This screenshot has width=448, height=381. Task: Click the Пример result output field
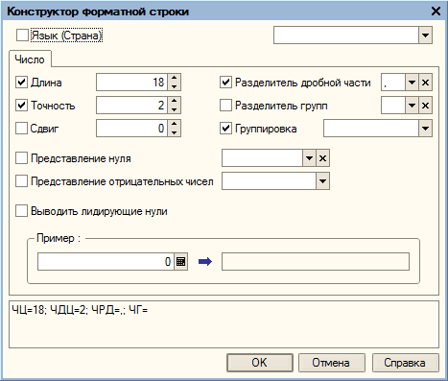[316, 262]
